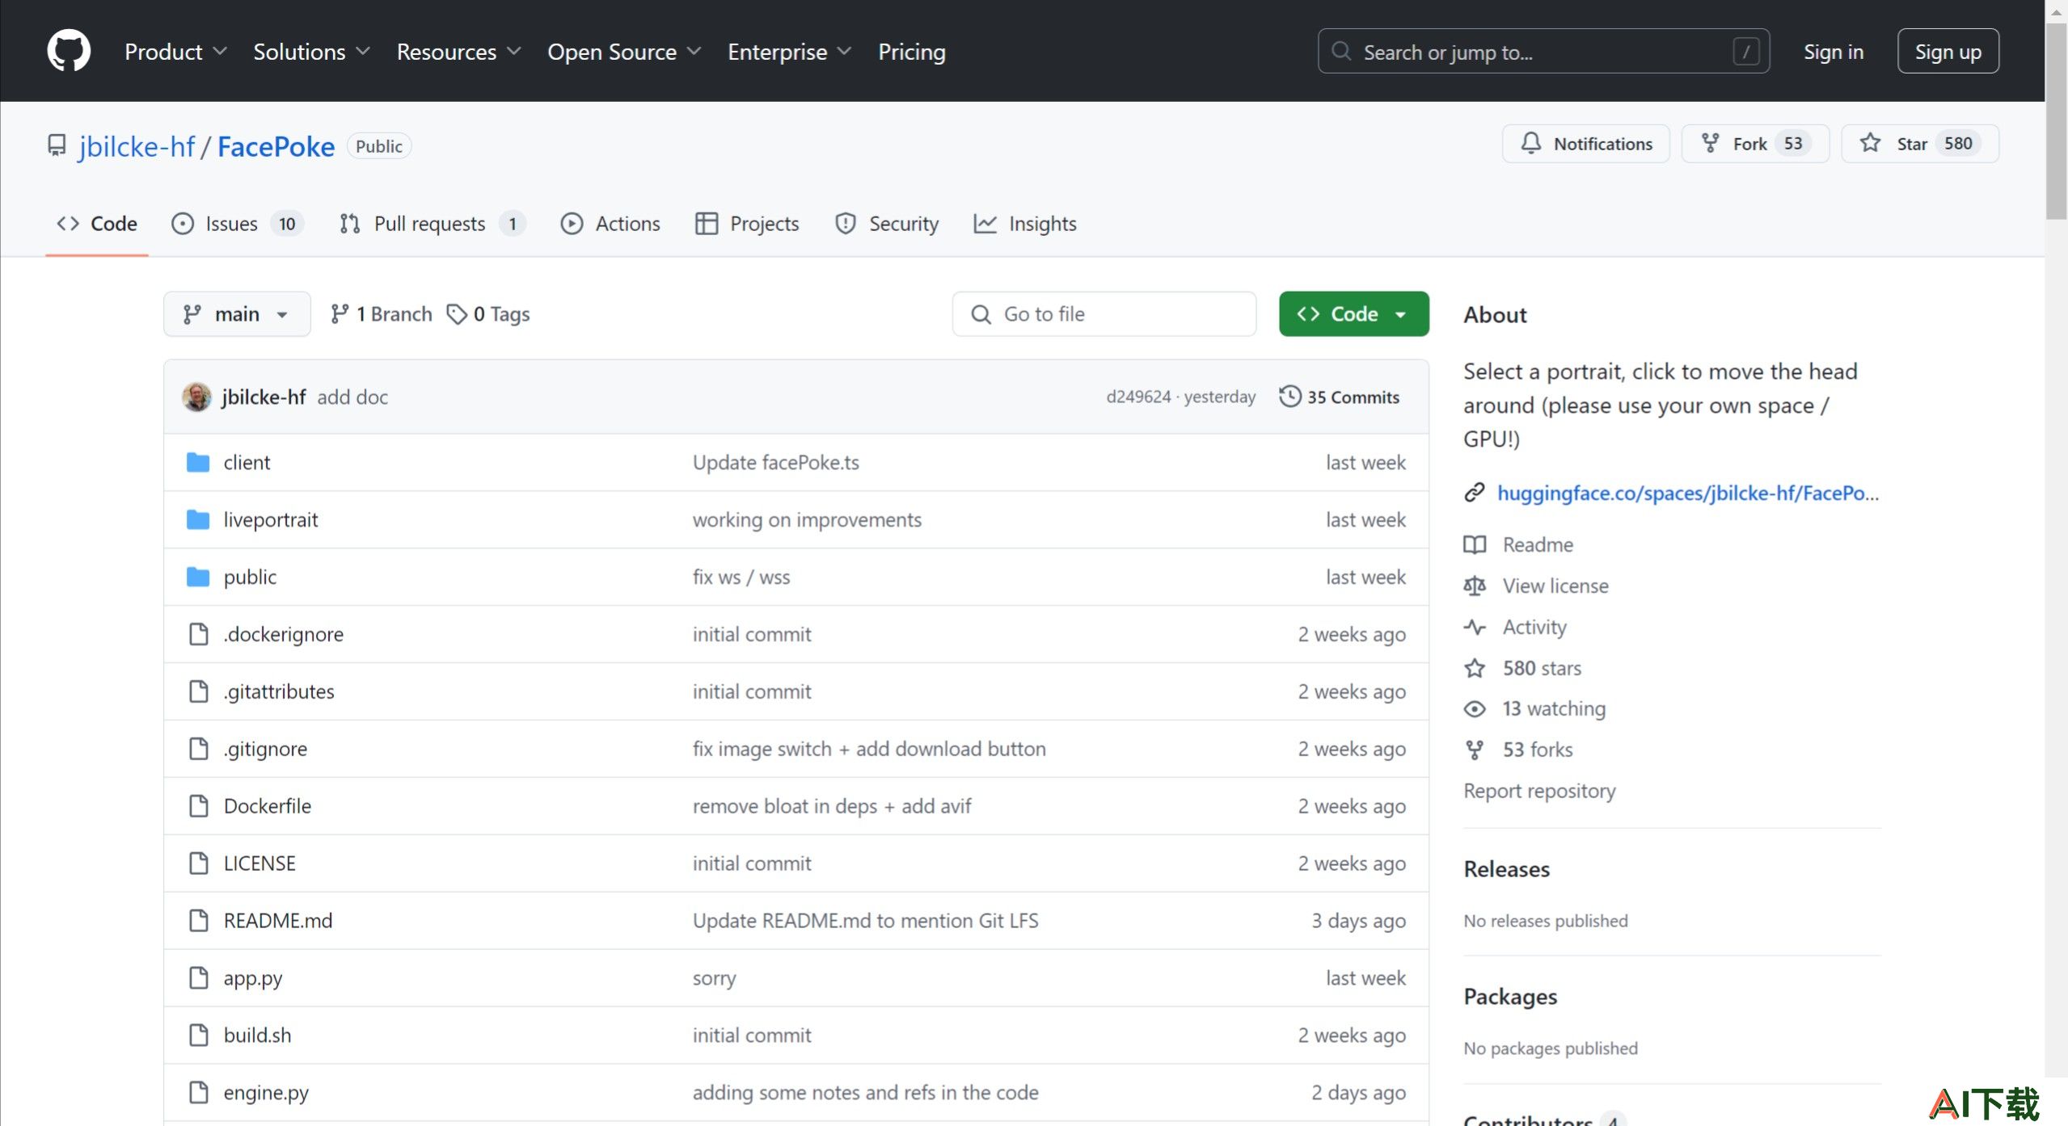Expand the Open Source menu
2068x1126 pixels.
624,52
